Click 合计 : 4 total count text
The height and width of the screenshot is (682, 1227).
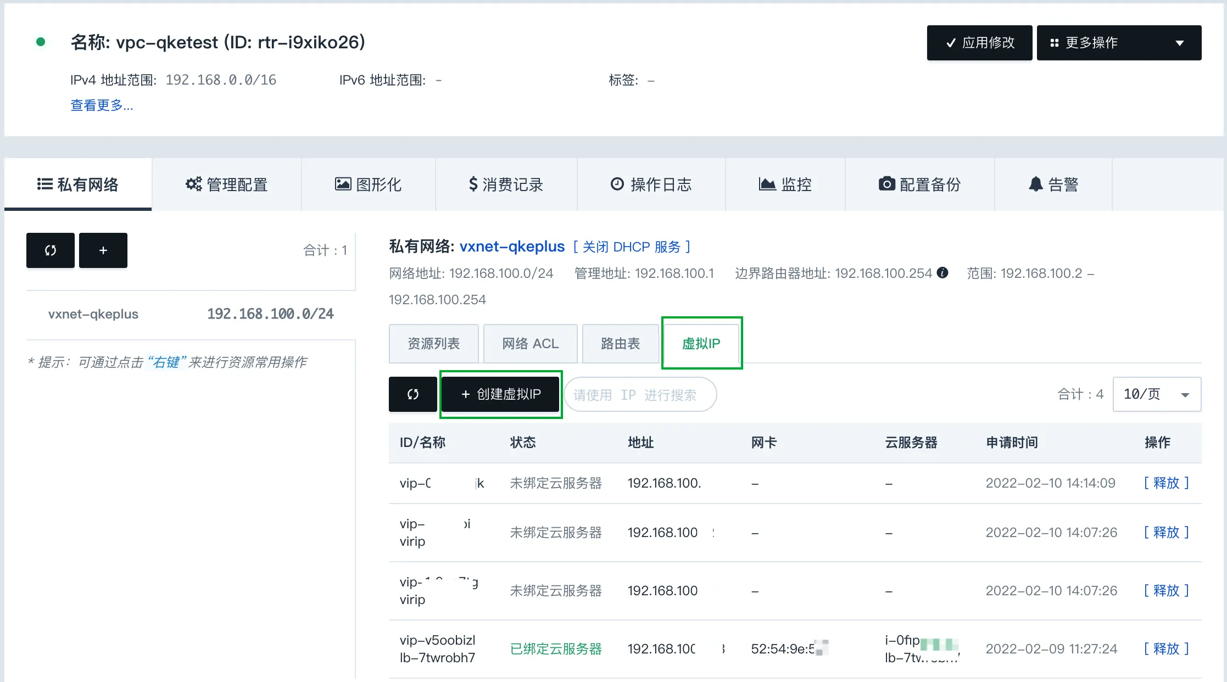(1080, 394)
